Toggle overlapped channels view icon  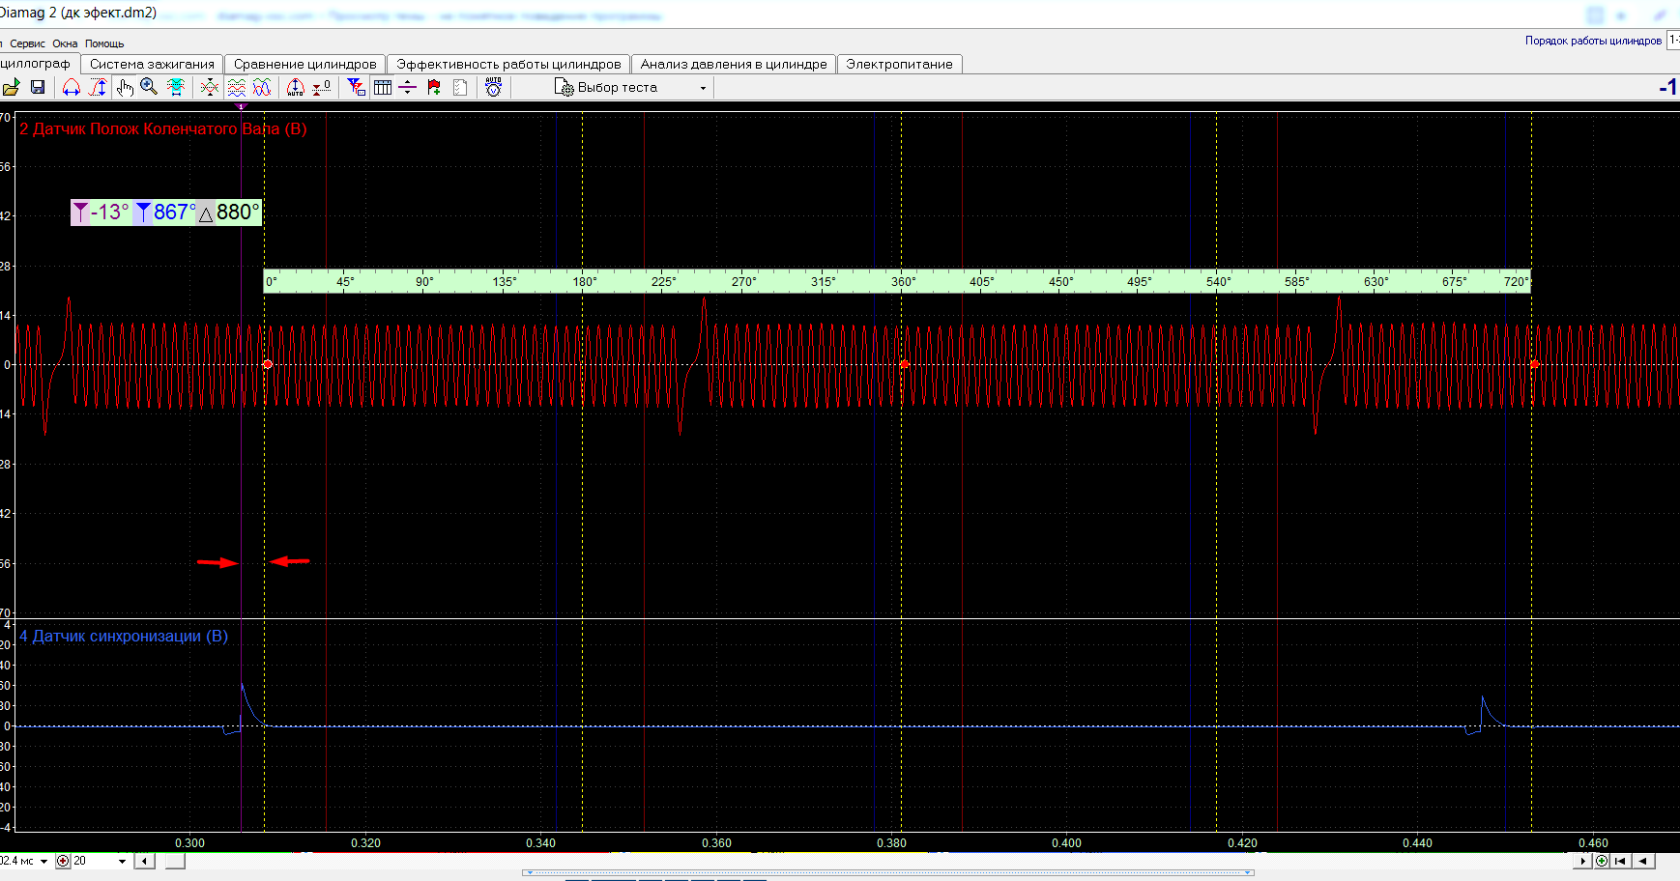262,87
